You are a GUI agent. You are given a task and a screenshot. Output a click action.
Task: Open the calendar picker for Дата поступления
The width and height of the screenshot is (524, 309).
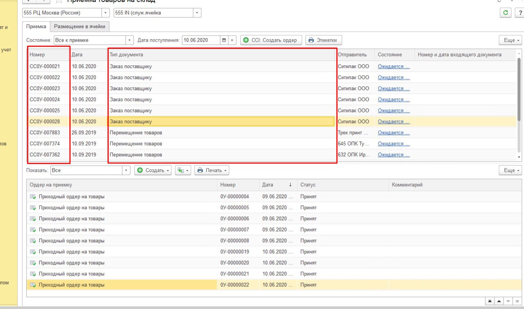(x=224, y=40)
